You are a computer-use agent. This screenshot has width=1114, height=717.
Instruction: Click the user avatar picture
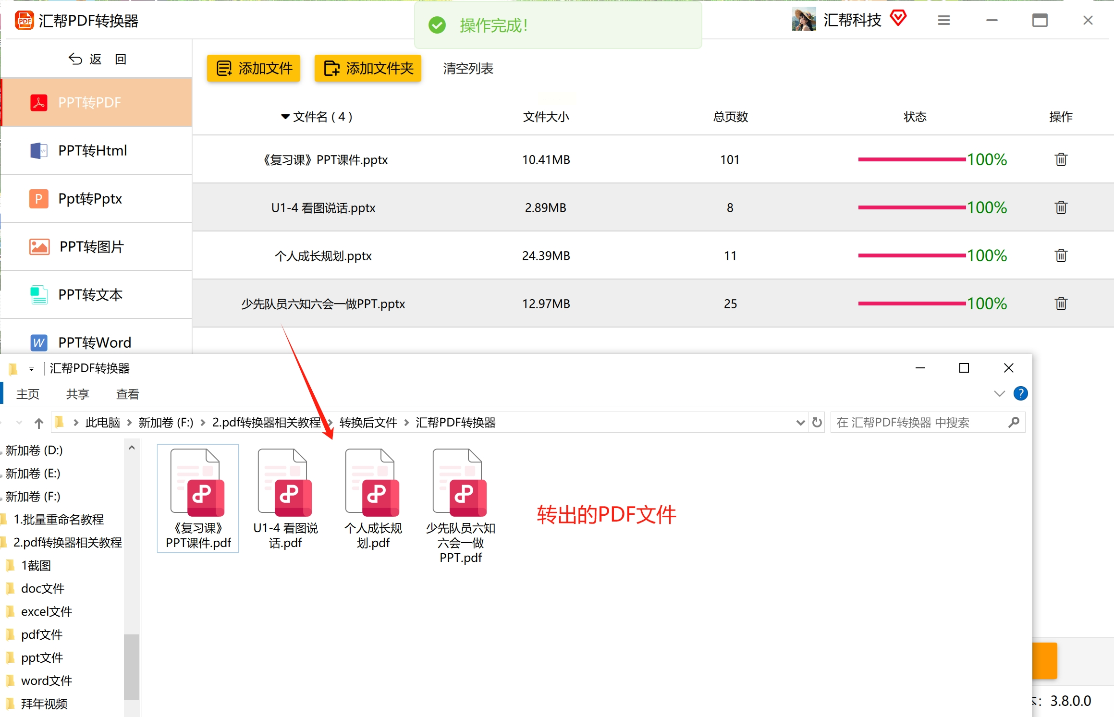click(804, 19)
